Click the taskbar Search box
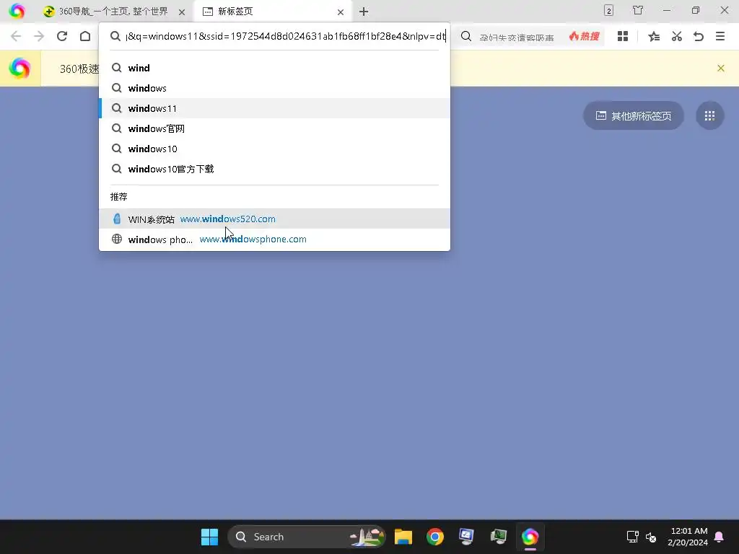 [x=306, y=537]
